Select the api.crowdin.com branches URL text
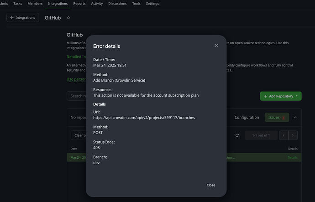The height and width of the screenshot is (202, 315). 144,118
